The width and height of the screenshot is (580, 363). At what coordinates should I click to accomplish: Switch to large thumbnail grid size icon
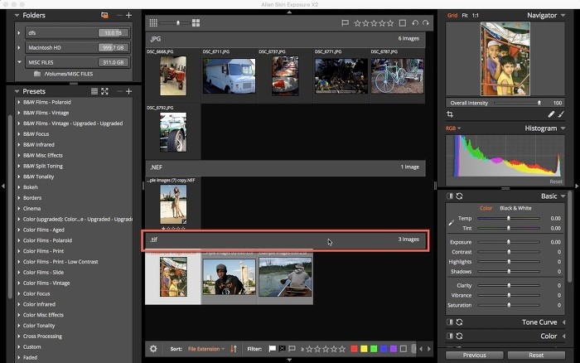point(196,23)
